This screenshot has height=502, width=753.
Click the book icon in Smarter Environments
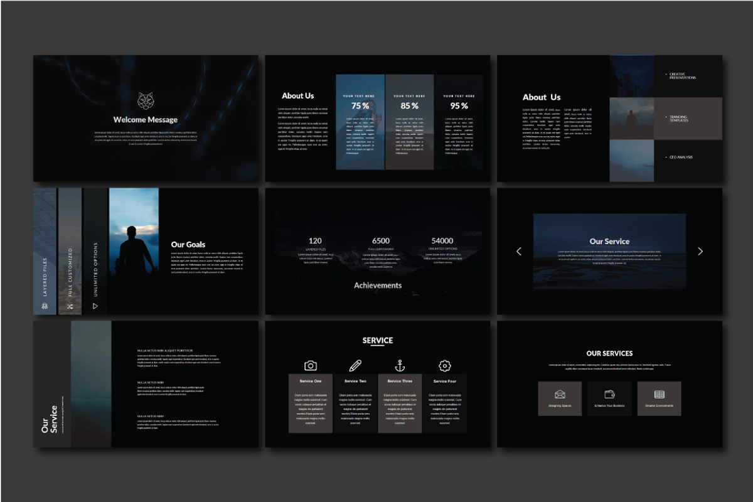pyautogui.click(x=659, y=394)
